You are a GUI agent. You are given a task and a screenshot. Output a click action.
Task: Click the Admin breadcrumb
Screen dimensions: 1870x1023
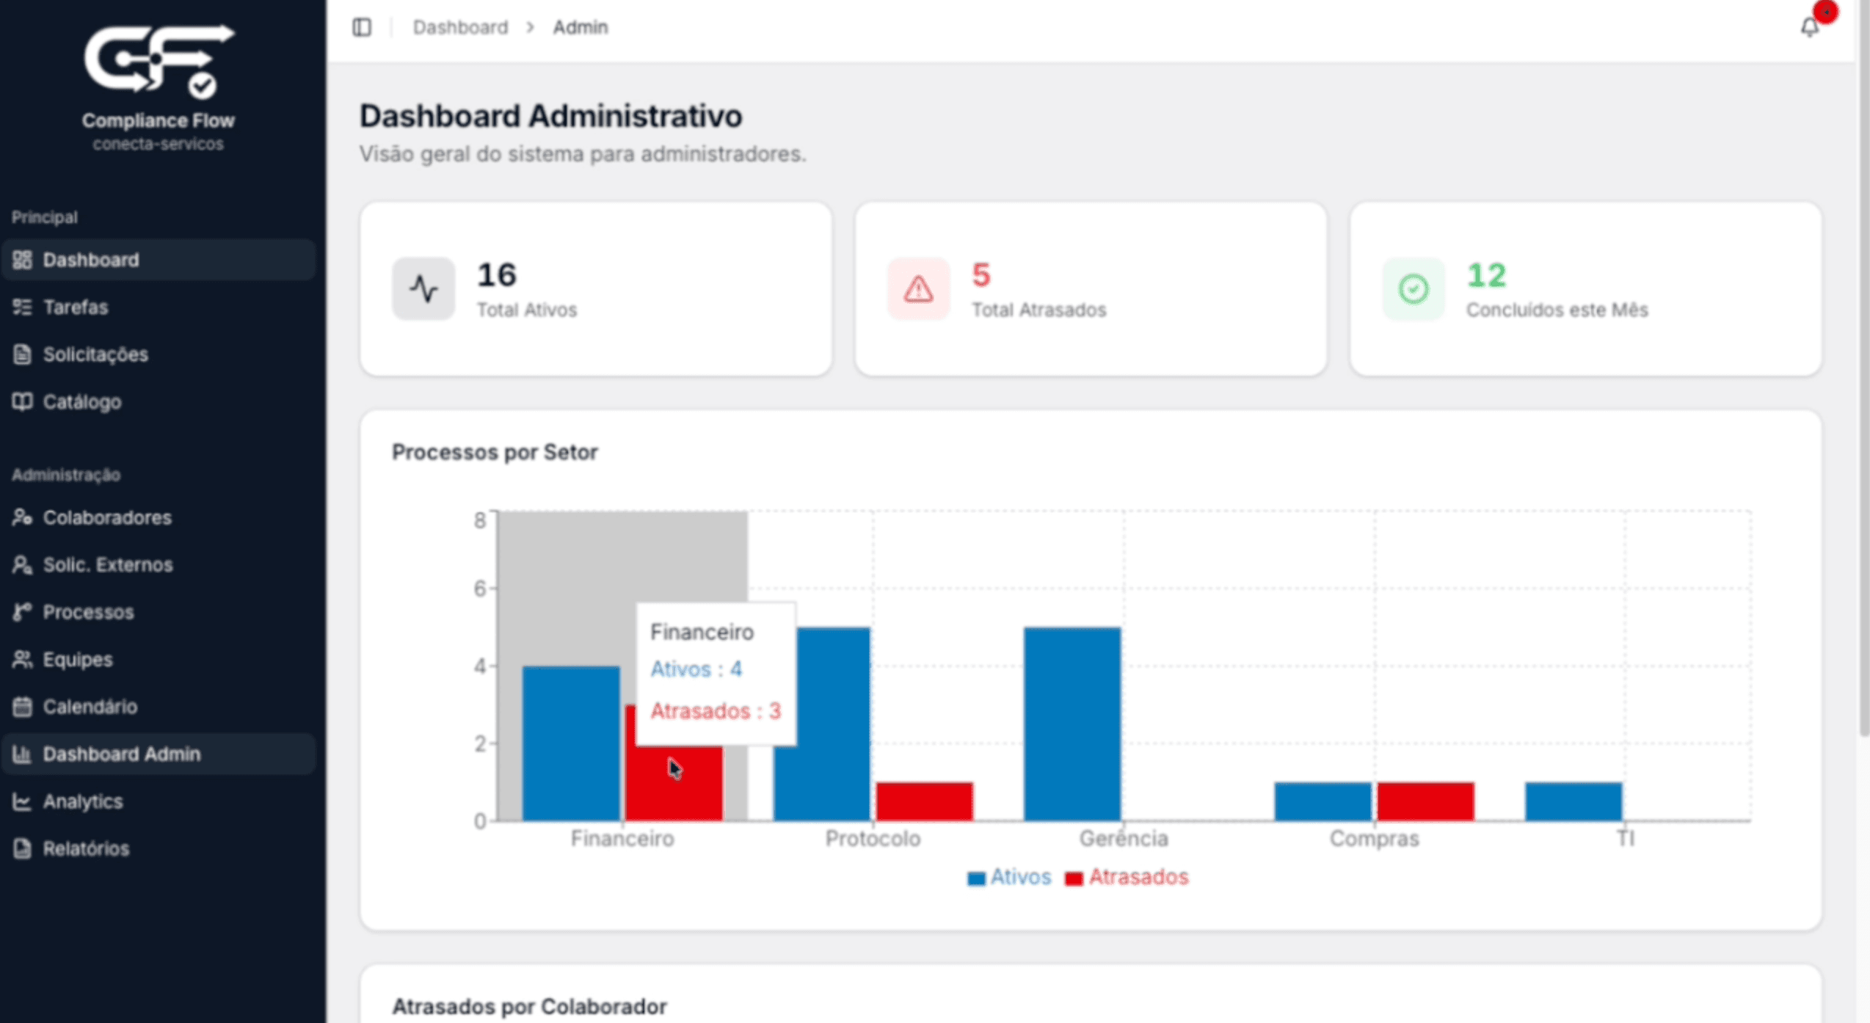[581, 27]
